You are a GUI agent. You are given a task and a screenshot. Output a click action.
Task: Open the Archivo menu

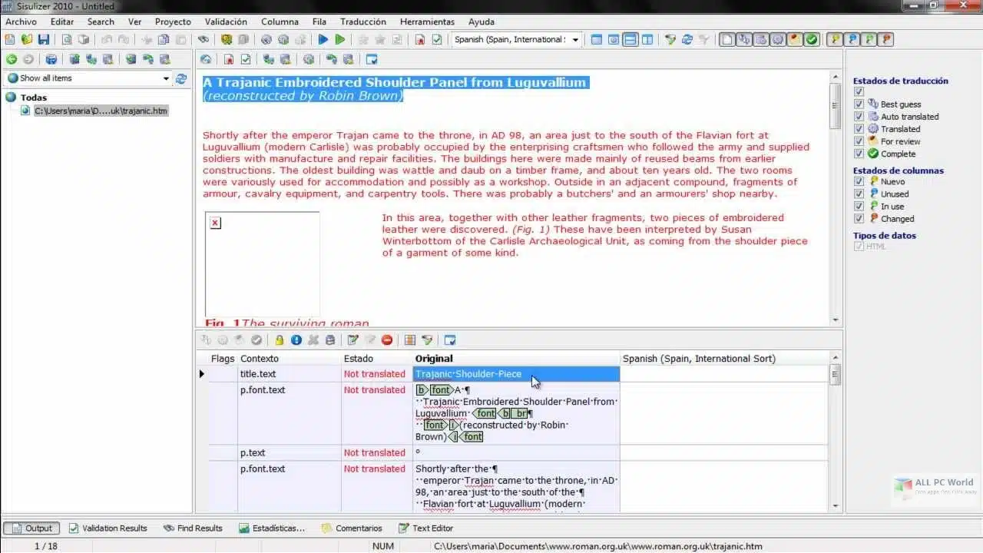point(21,22)
